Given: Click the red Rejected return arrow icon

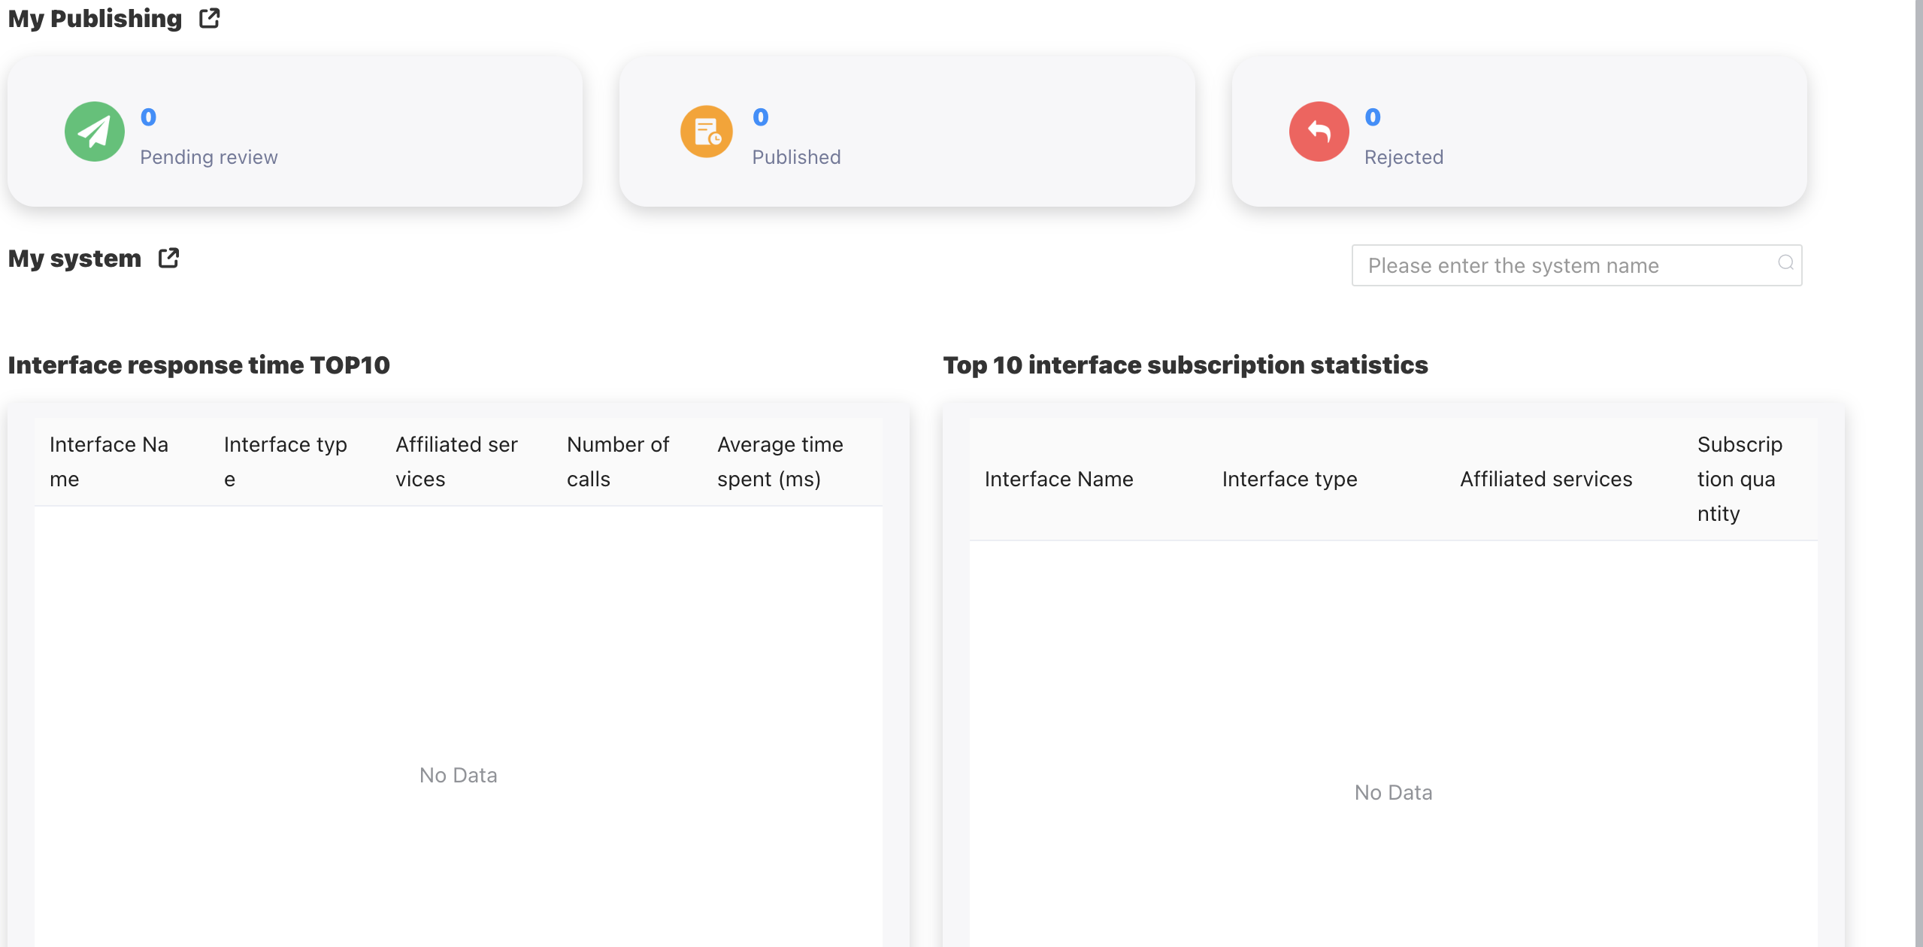Looking at the screenshot, I should [1319, 132].
